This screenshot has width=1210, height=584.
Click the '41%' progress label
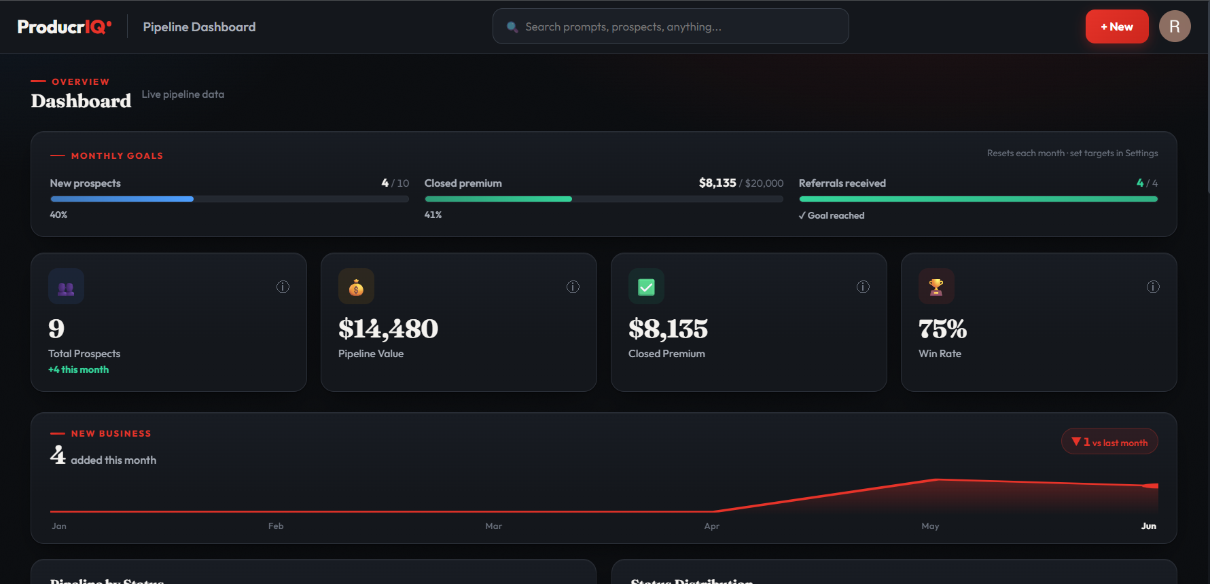point(433,215)
